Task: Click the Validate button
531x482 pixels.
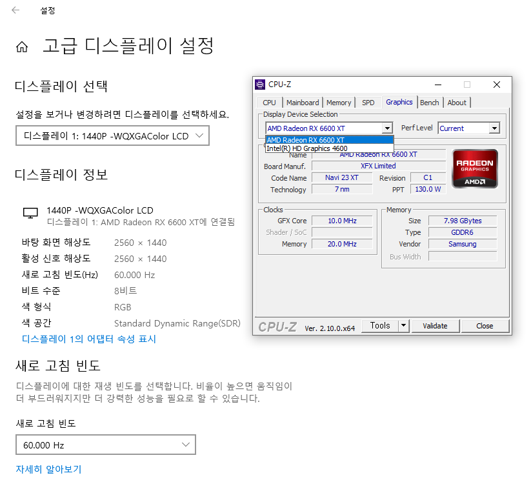Action: click(x=435, y=326)
